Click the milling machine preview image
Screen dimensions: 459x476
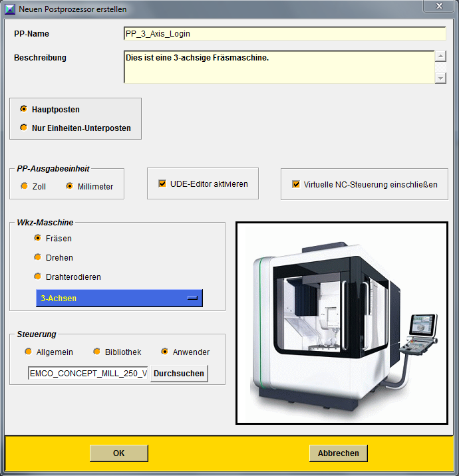(x=342, y=323)
